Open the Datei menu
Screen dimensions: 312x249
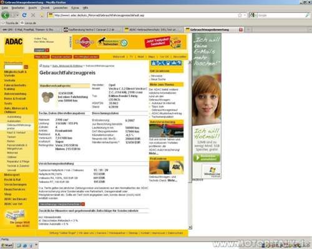coord(5,7)
